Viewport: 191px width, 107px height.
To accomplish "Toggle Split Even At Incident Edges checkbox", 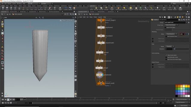I will (166, 59).
